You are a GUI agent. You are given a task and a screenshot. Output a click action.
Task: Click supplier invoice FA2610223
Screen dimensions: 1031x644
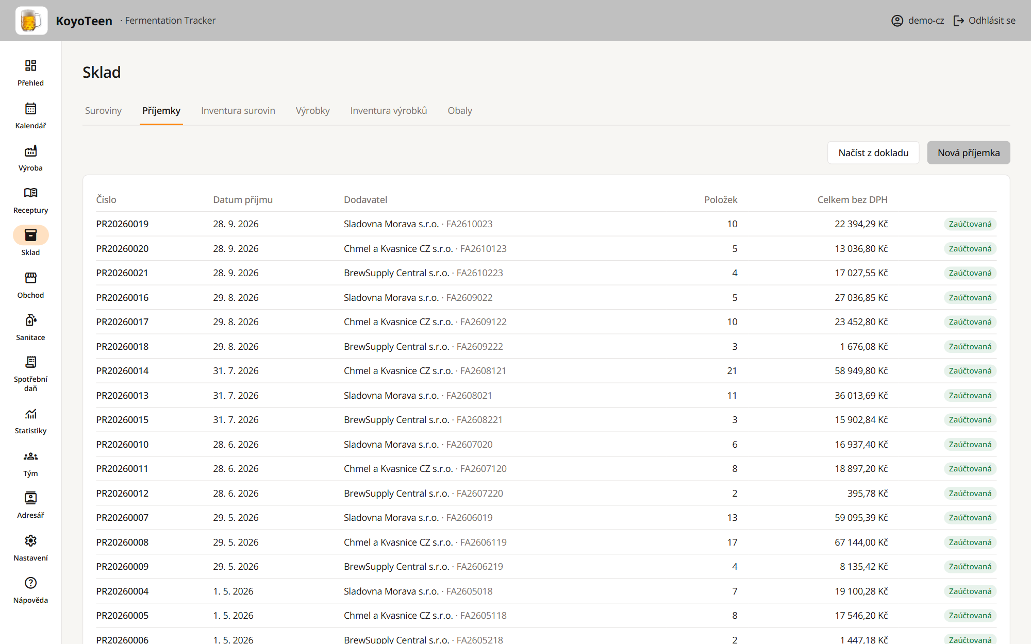point(479,273)
